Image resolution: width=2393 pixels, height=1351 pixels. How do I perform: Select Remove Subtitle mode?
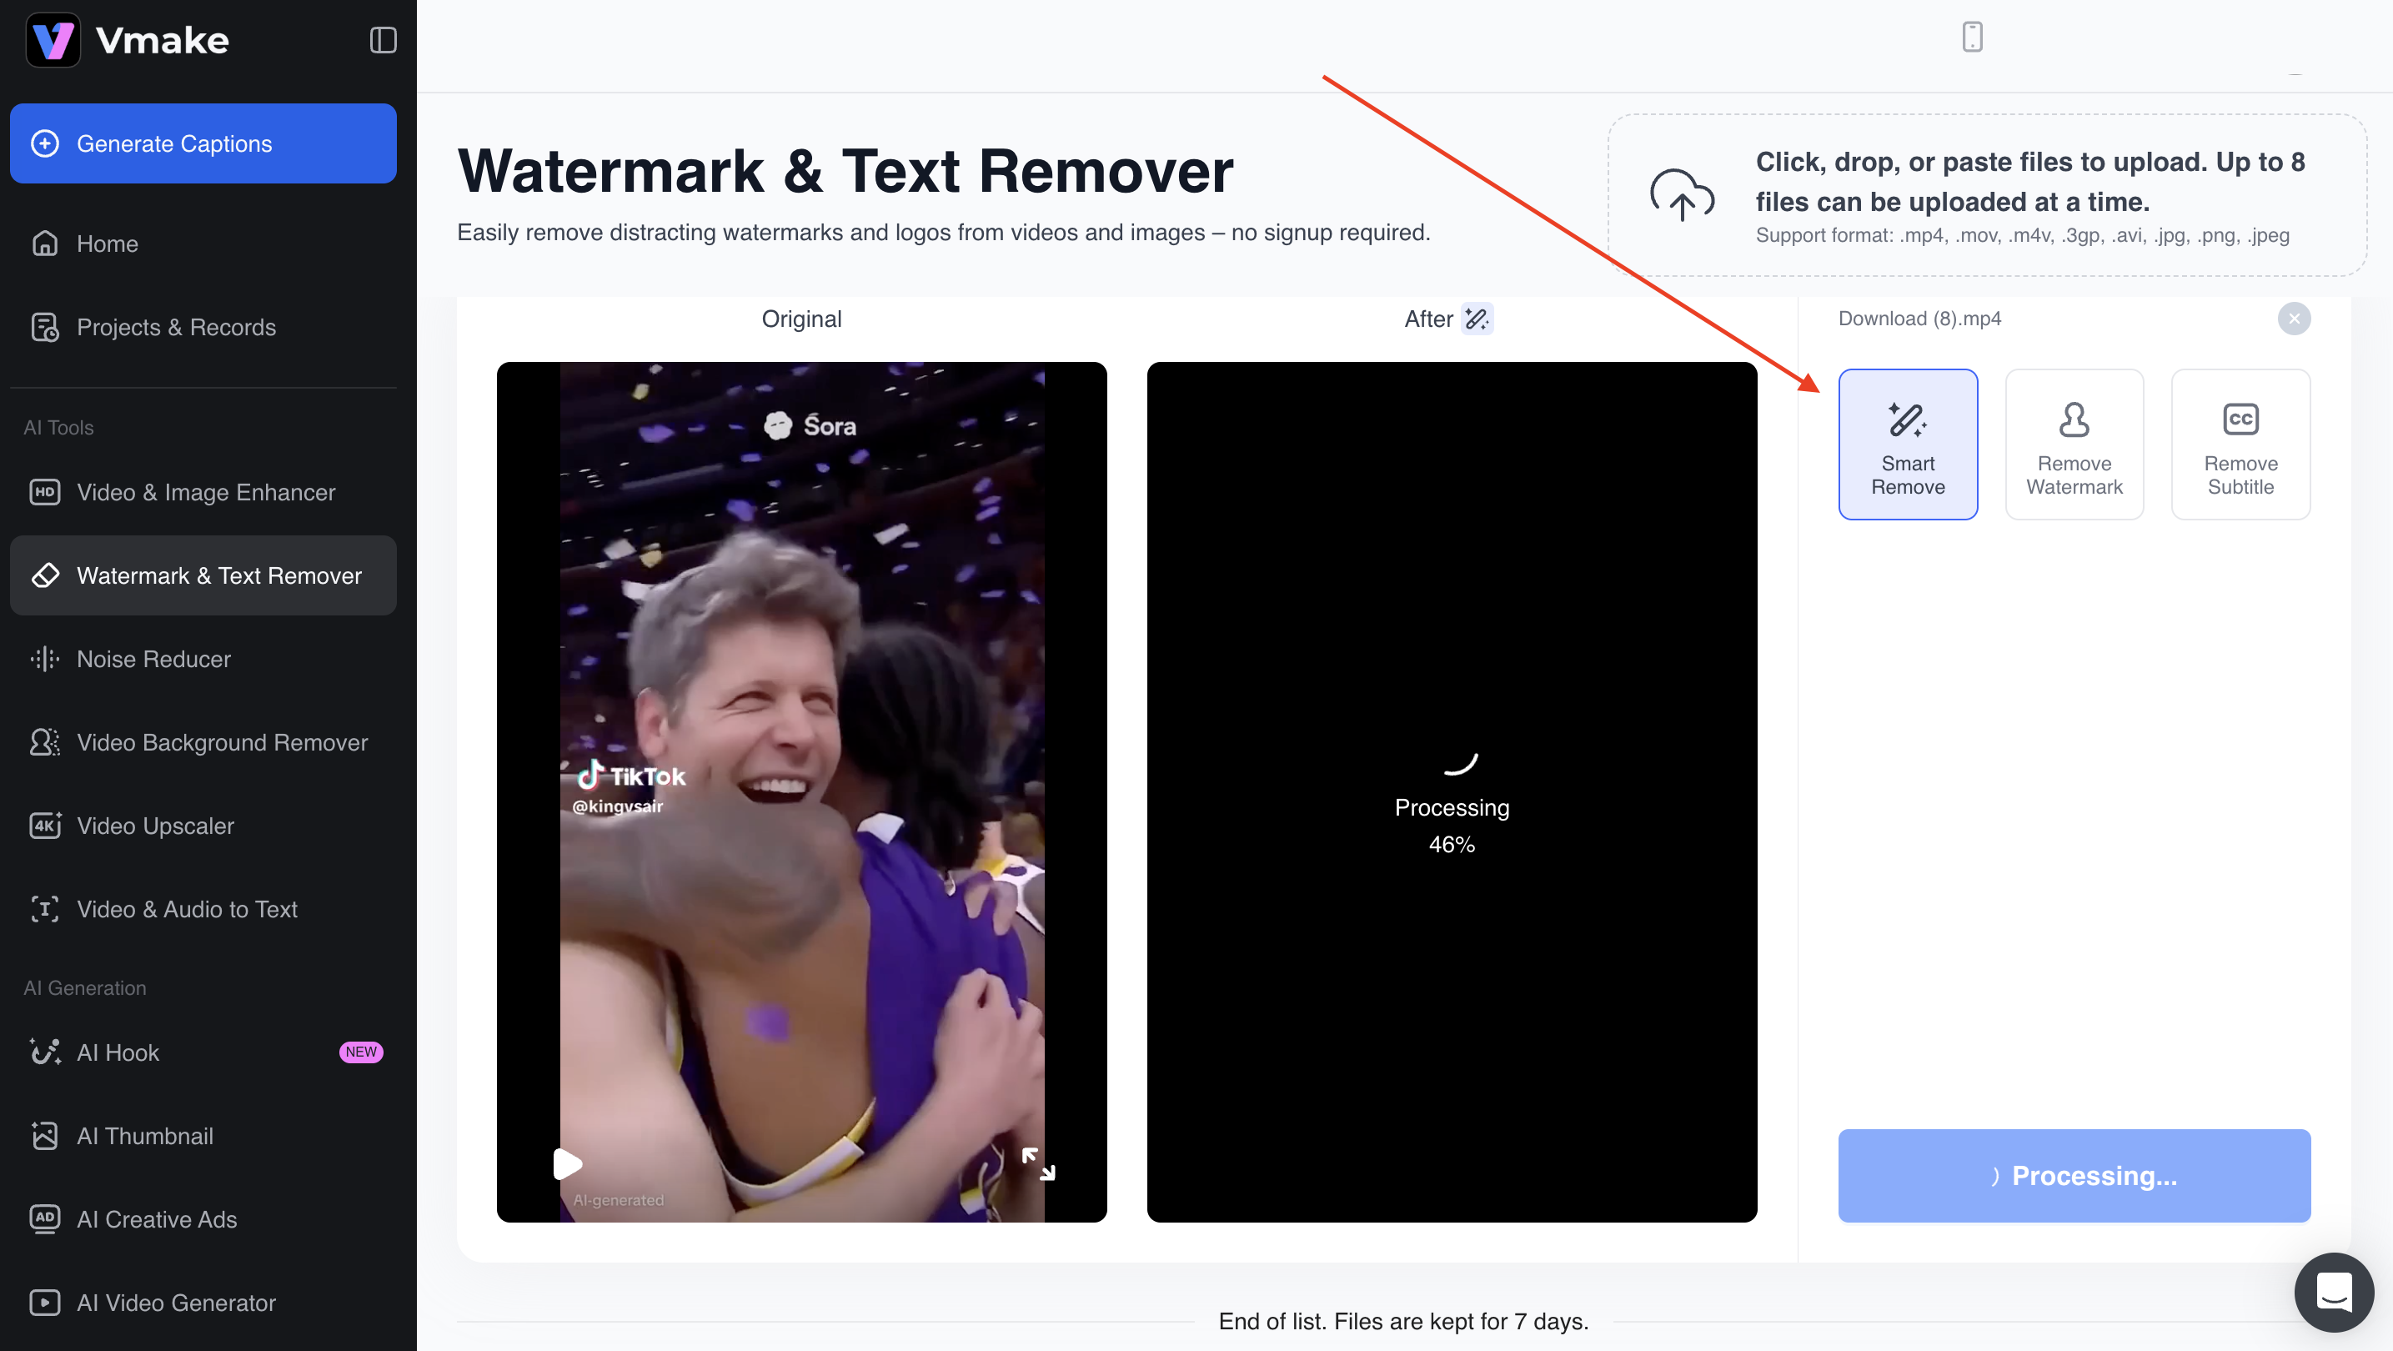[2240, 444]
